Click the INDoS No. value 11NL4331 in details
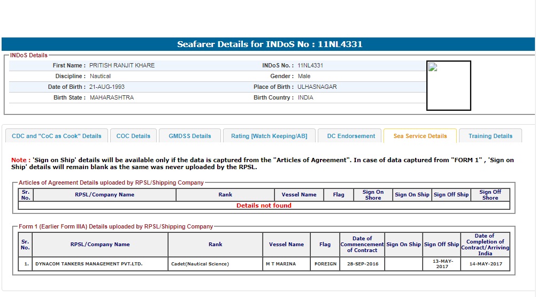 (x=310, y=65)
